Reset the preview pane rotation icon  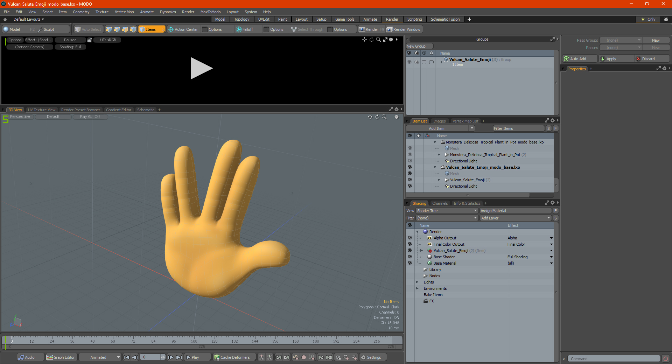click(x=371, y=40)
